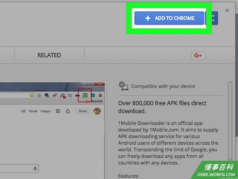Click the share icon button
The width and height of the screenshot is (238, 179).
(212, 18)
